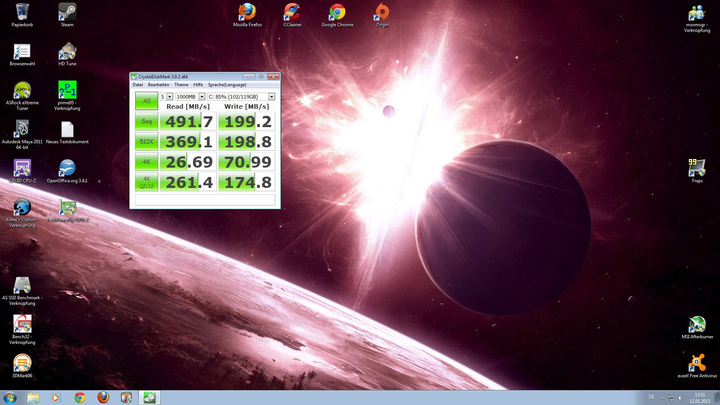
Task: Open the Datei menu
Action: point(138,85)
